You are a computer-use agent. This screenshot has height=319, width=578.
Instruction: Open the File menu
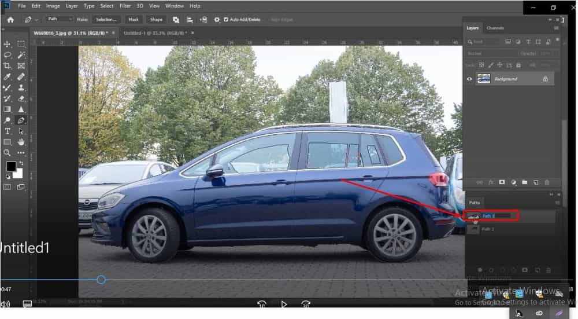tap(22, 6)
